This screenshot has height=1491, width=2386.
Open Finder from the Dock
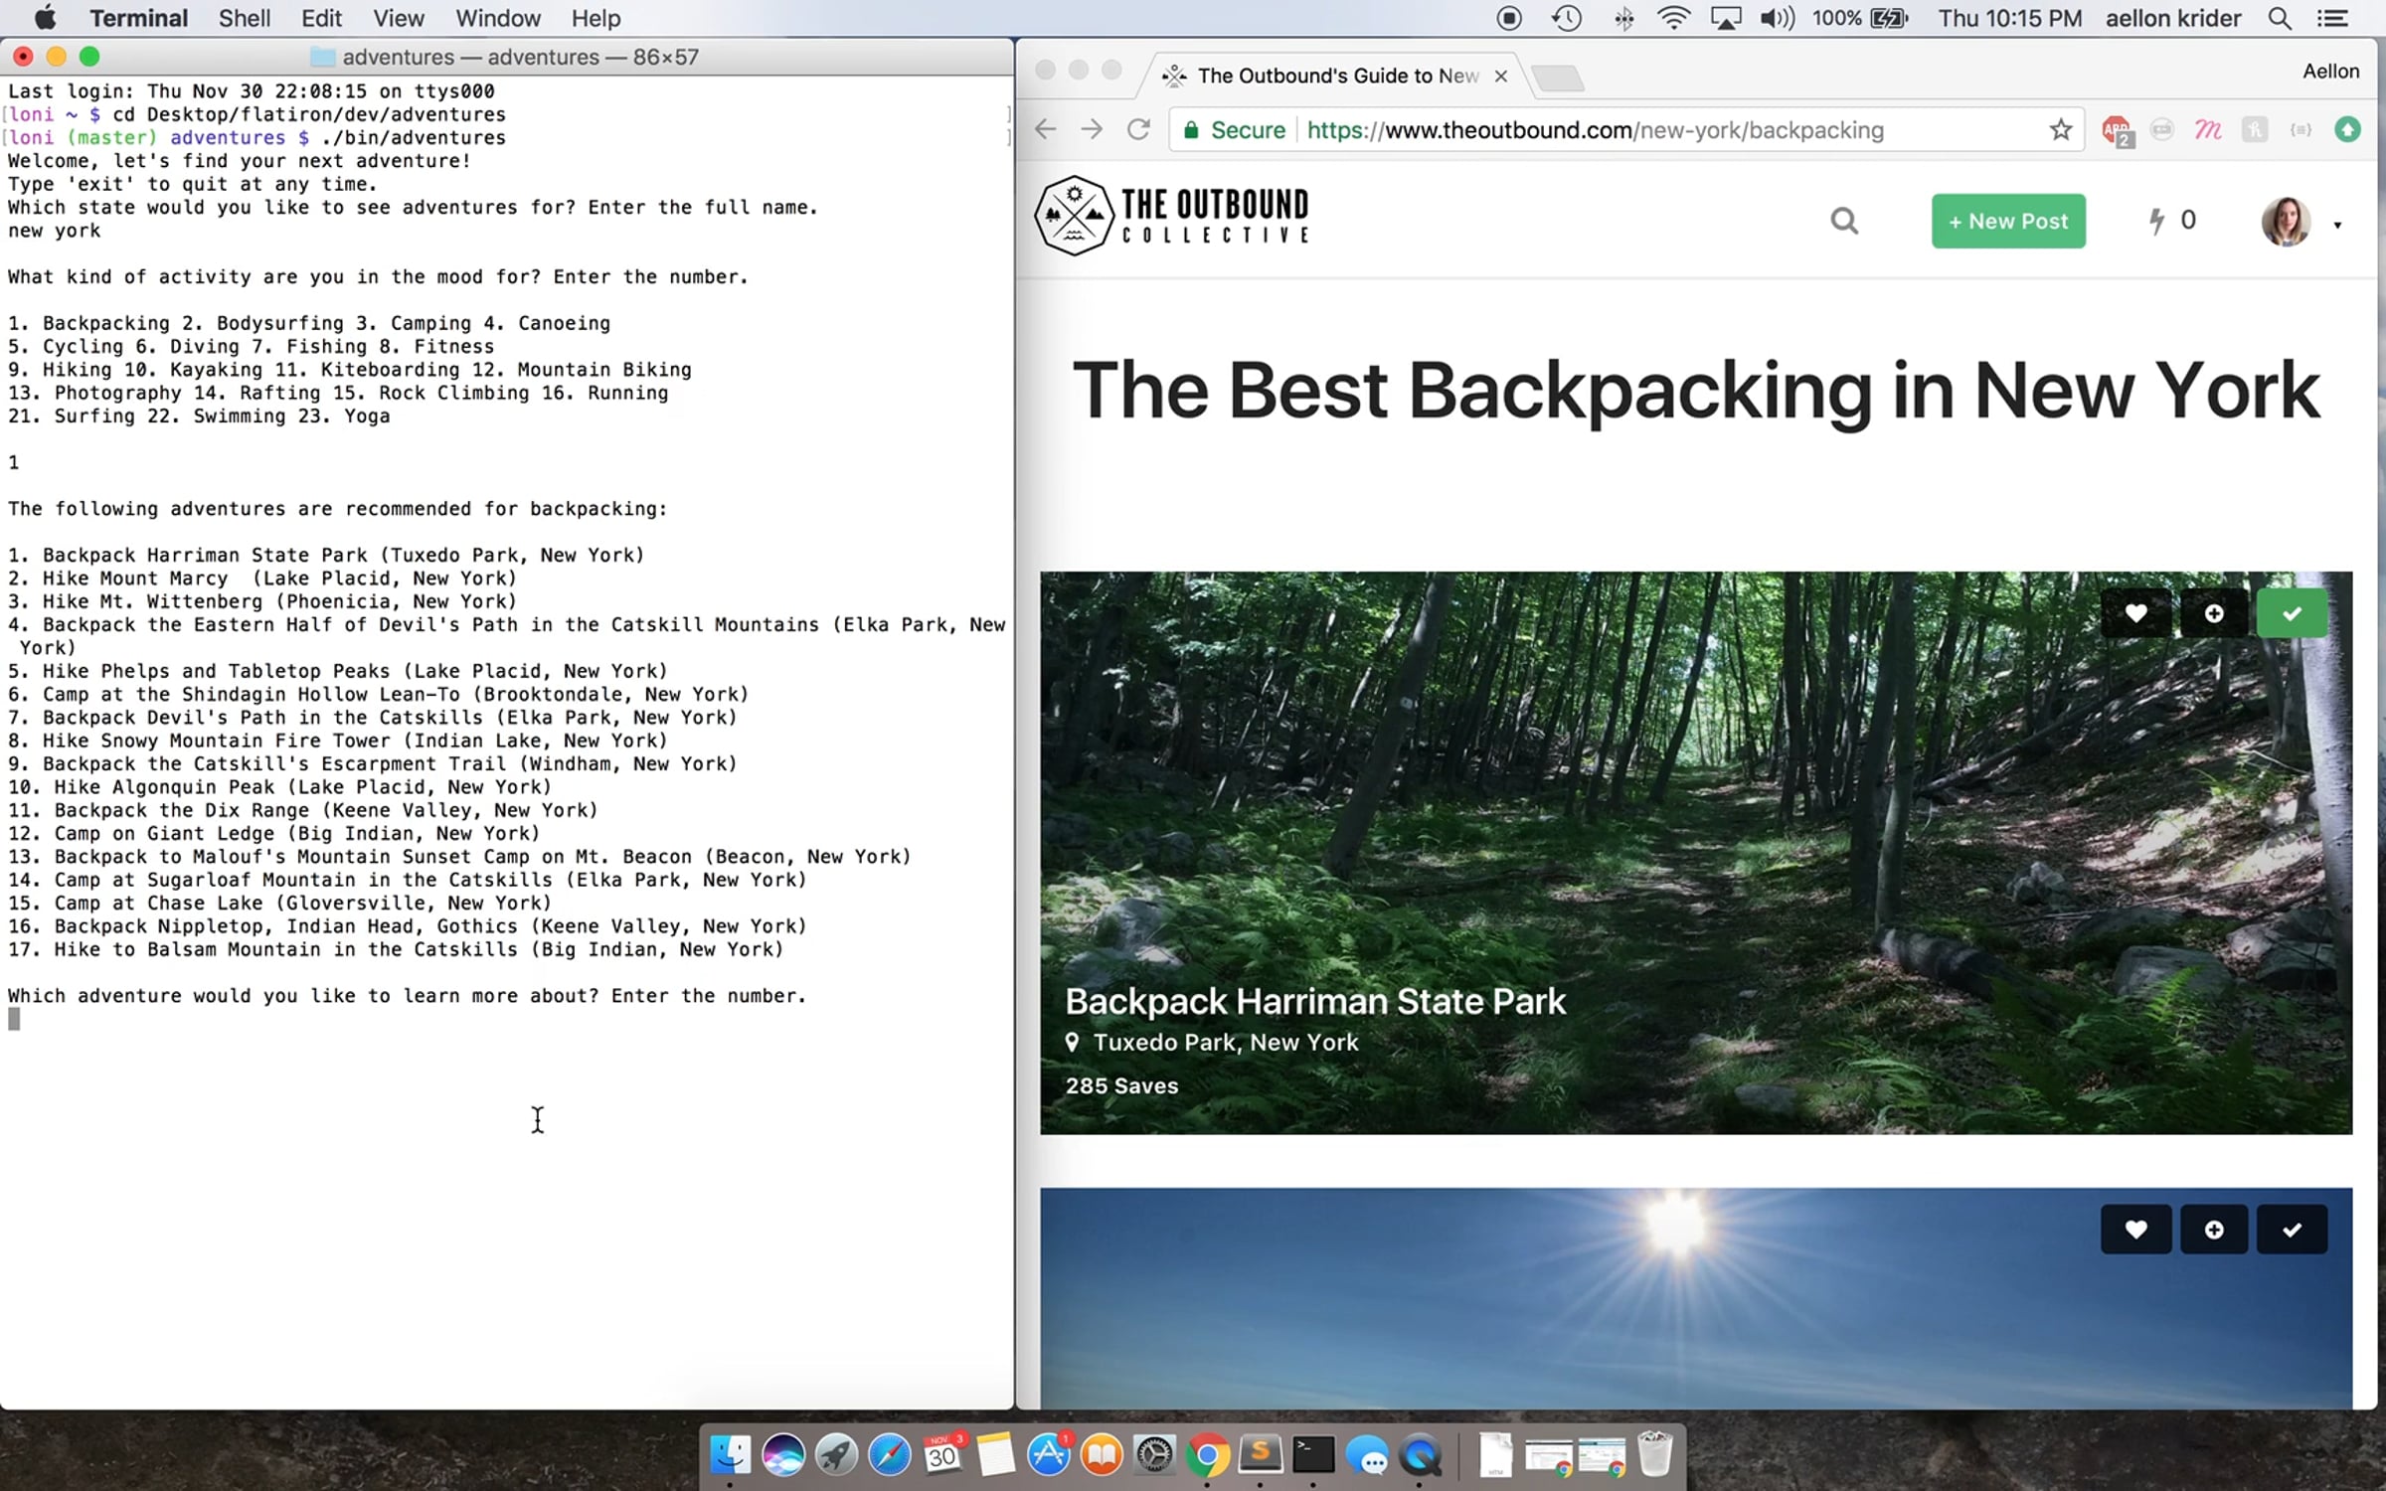[731, 1455]
